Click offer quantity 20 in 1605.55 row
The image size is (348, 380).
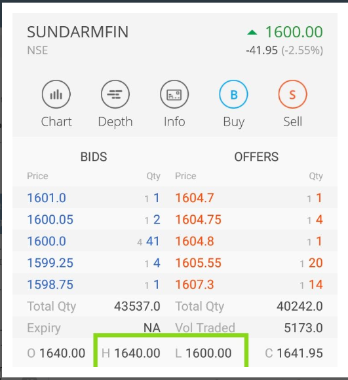click(x=316, y=263)
